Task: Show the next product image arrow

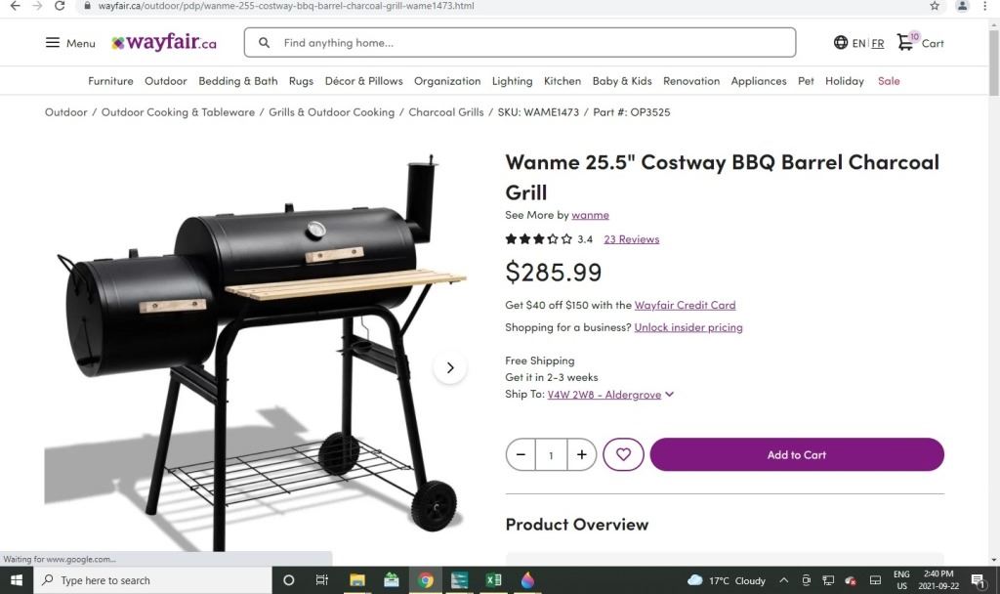Action: click(449, 367)
